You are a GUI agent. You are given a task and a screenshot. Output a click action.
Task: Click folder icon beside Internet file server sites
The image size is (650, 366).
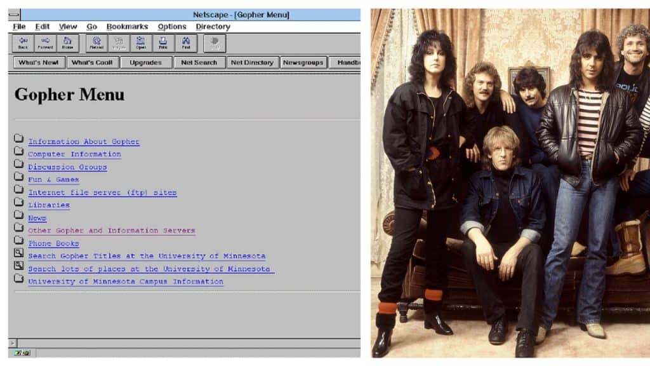18,189
